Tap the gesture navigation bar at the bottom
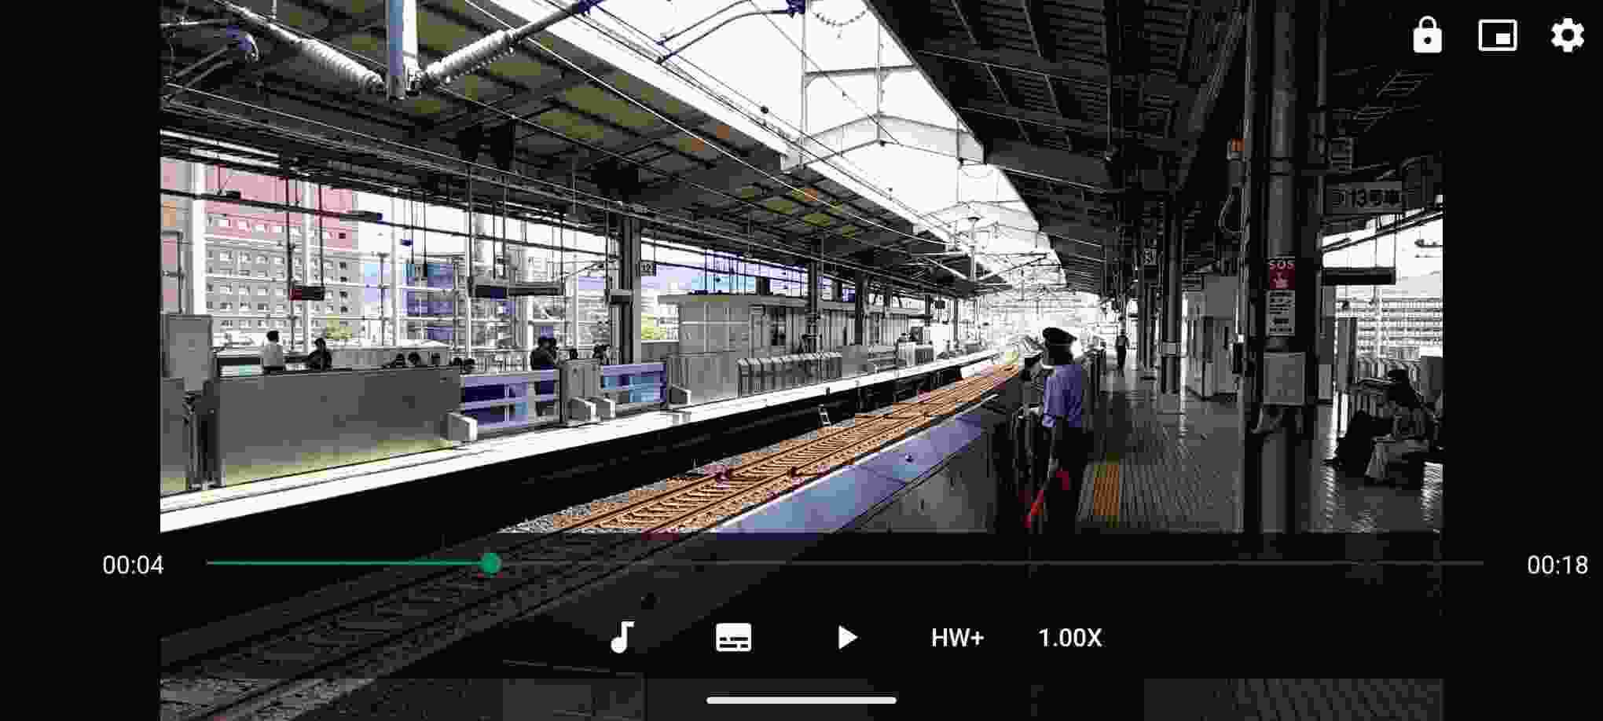This screenshot has width=1603, height=721. [x=801, y=699]
